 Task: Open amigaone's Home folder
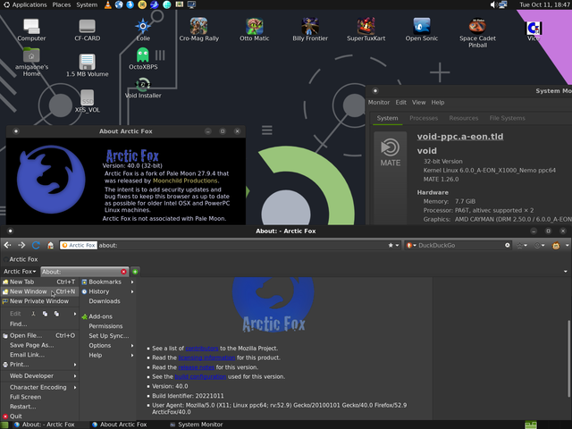pyautogui.click(x=31, y=62)
